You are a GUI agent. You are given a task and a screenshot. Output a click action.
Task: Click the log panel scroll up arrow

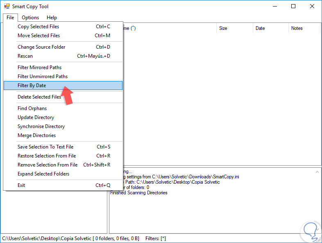tap(317, 172)
